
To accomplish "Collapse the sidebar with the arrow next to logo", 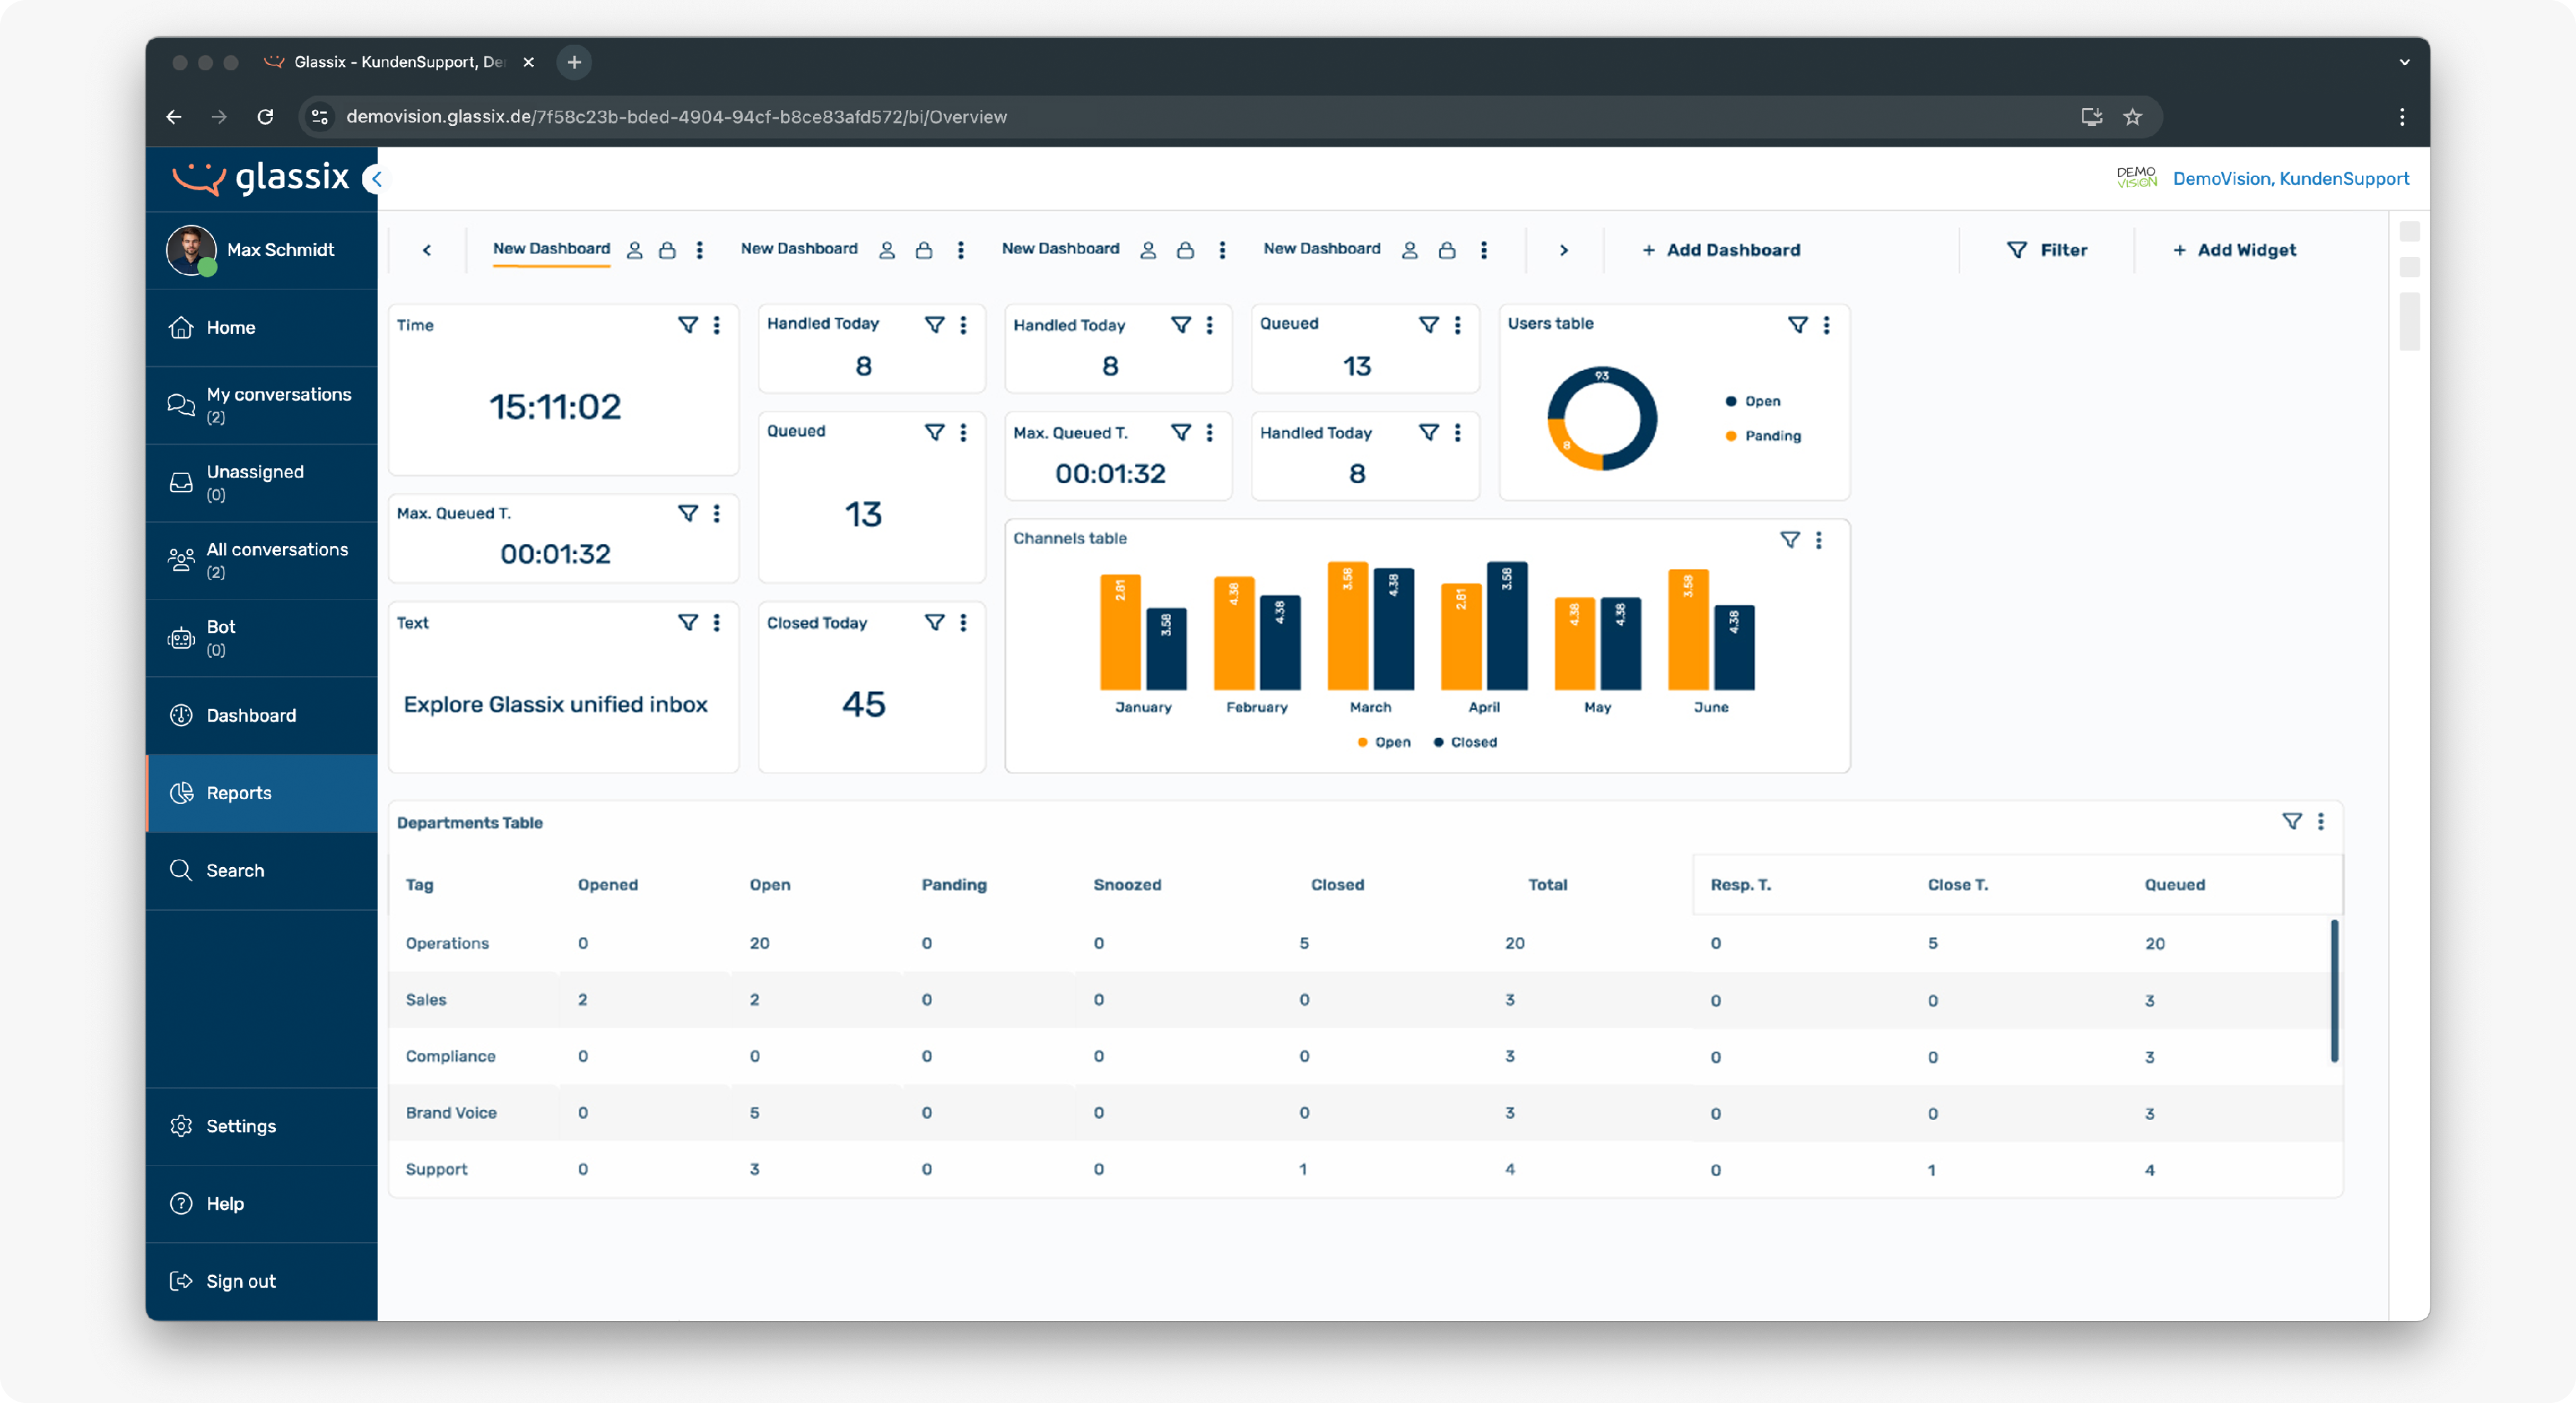I will pos(376,179).
